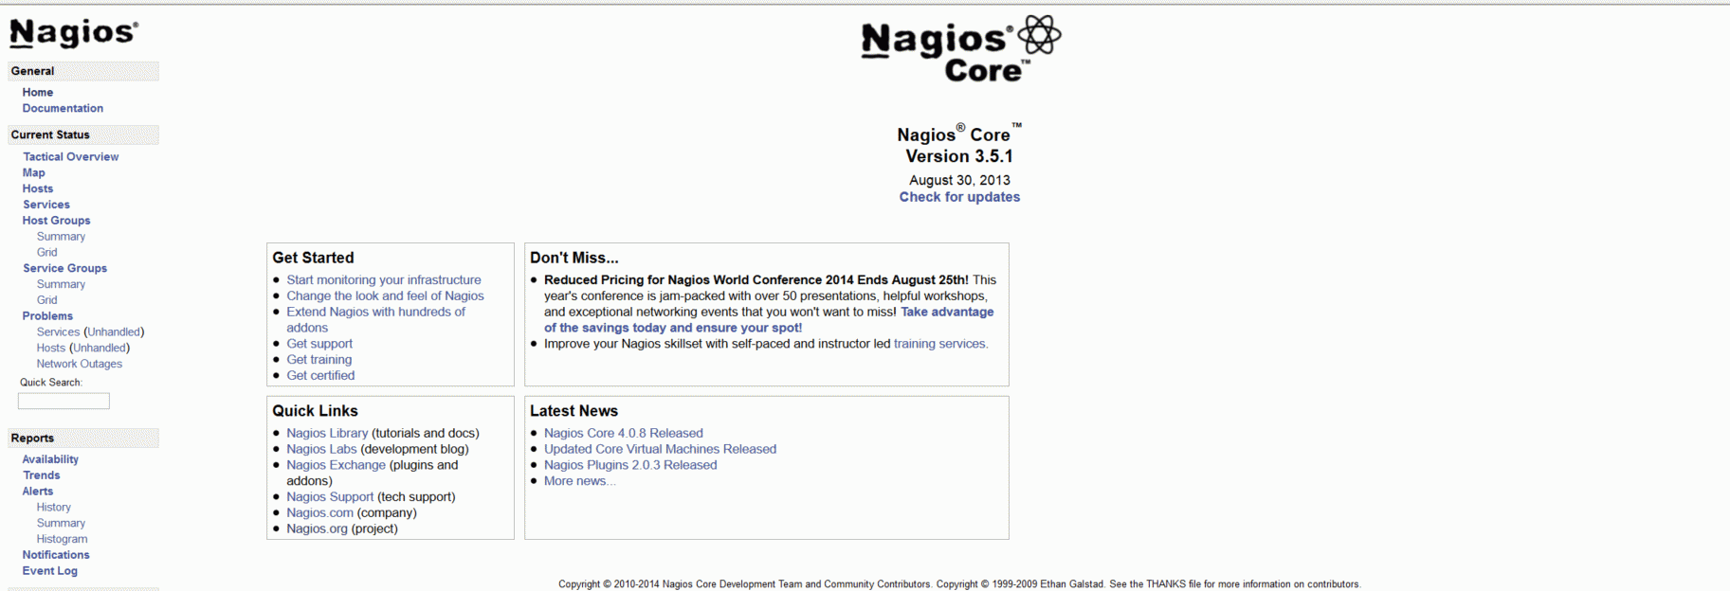Open the Nagios Support link
Image resolution: width=1730 pixels, height=591 pixels.
pos(330,497)
